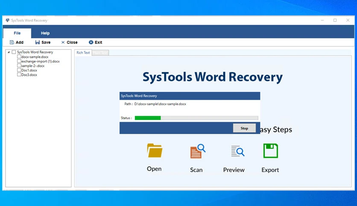Screen dimensions: 357x206
Task: Click the large SysTools Word Recovery heading
Action: pyautogui.click(x=213, y=77)
